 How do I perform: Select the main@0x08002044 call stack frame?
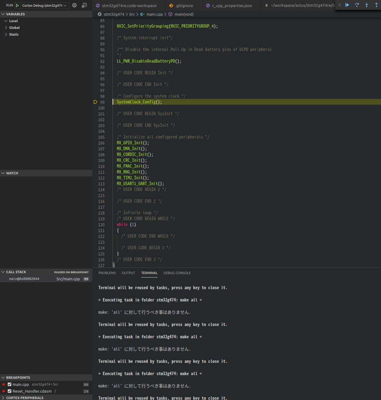pos(46,279)
